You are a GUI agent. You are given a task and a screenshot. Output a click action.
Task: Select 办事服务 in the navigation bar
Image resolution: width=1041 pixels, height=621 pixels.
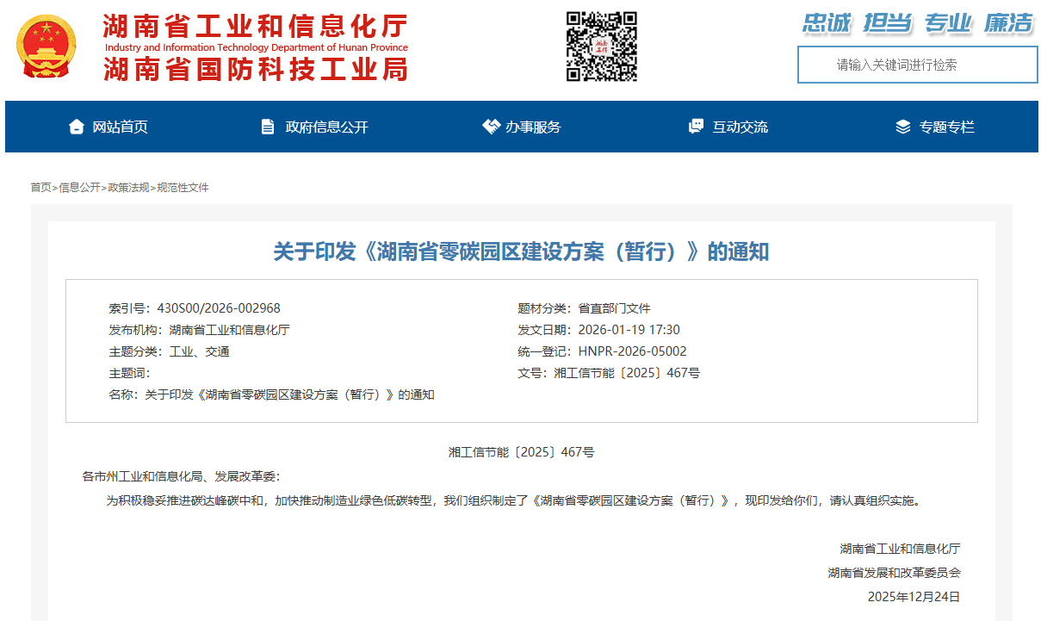(533, 127)
